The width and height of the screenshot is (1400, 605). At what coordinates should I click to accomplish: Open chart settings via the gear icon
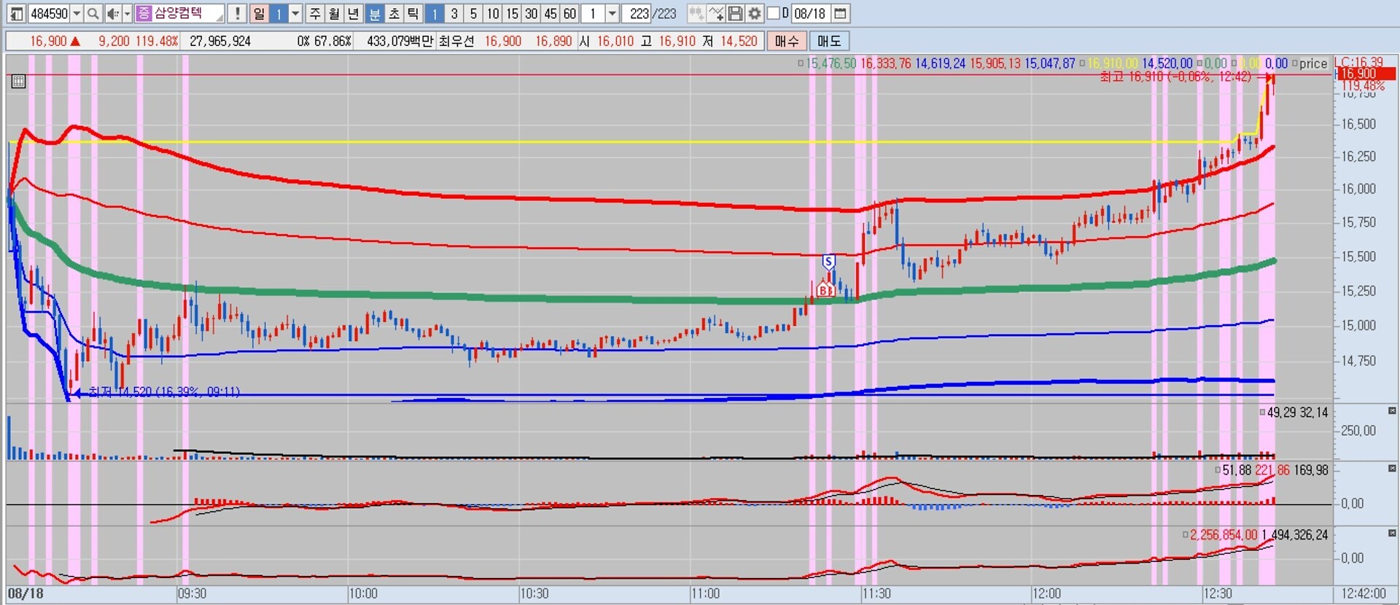(755, 13)
